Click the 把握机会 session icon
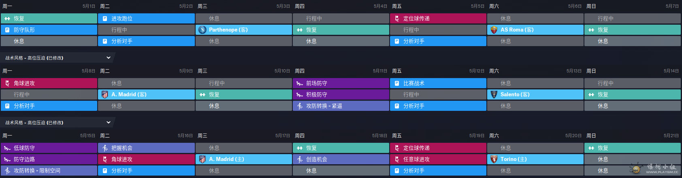The width and height of the screenshot is (682, 178). click(105, 148)
